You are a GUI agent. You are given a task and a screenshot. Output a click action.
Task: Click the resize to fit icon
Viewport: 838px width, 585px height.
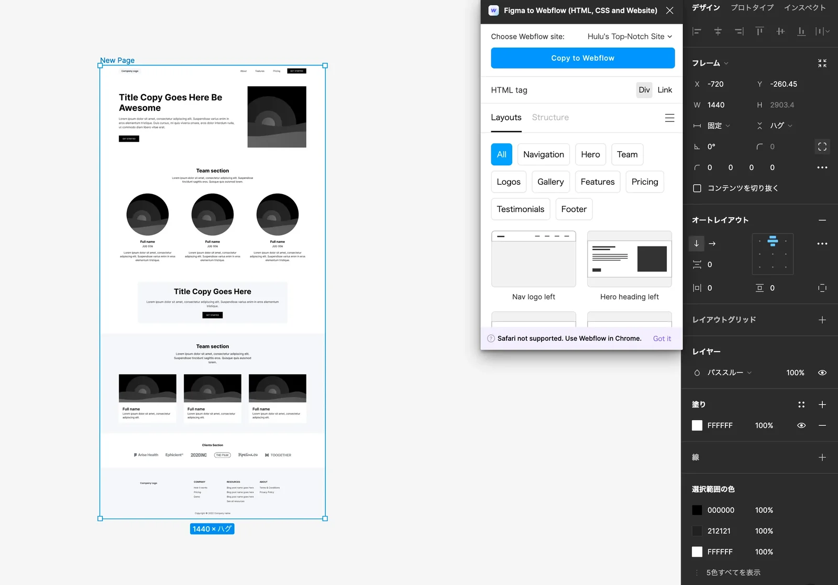(x=822, y=63)
